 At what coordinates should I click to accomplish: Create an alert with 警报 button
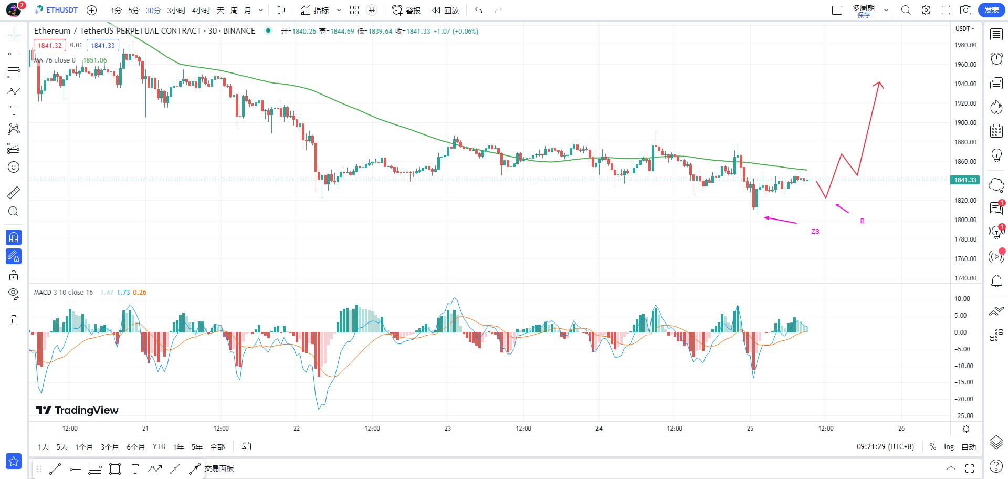click(406, 10)
